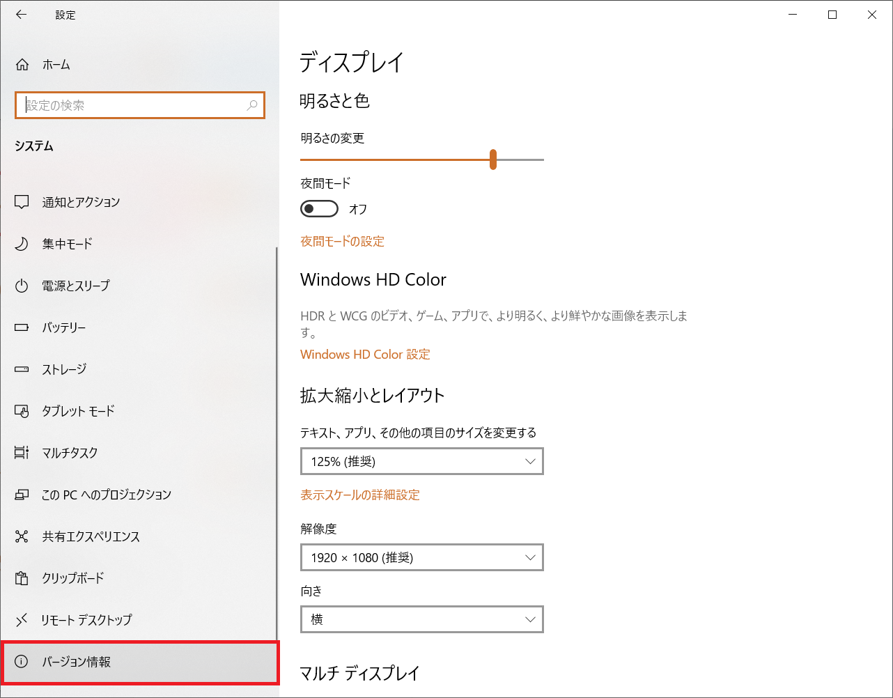Click the 通知とアクション icon
This screenshot has width=893, height=698.
22,202
